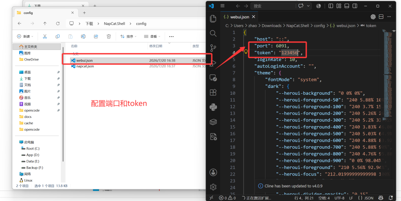401x201 pixels.
Task: Click the Explorer up-directory arrow
Action: (45, 23)
